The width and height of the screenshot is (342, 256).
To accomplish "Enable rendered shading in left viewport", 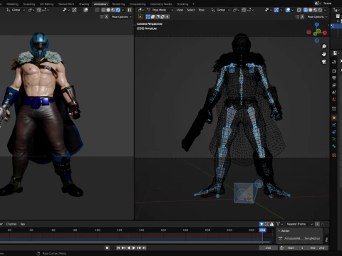I will [118, 10].
